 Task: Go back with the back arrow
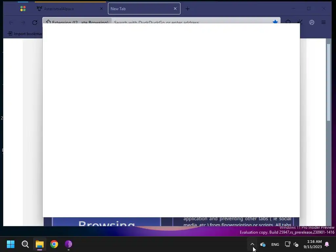11,22
